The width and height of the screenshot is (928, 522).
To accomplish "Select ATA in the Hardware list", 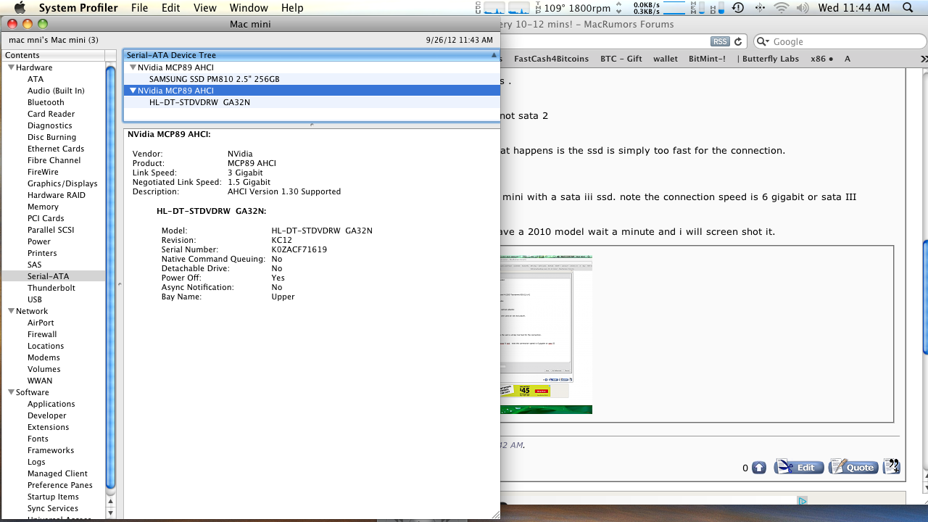I will pos(36,79).
